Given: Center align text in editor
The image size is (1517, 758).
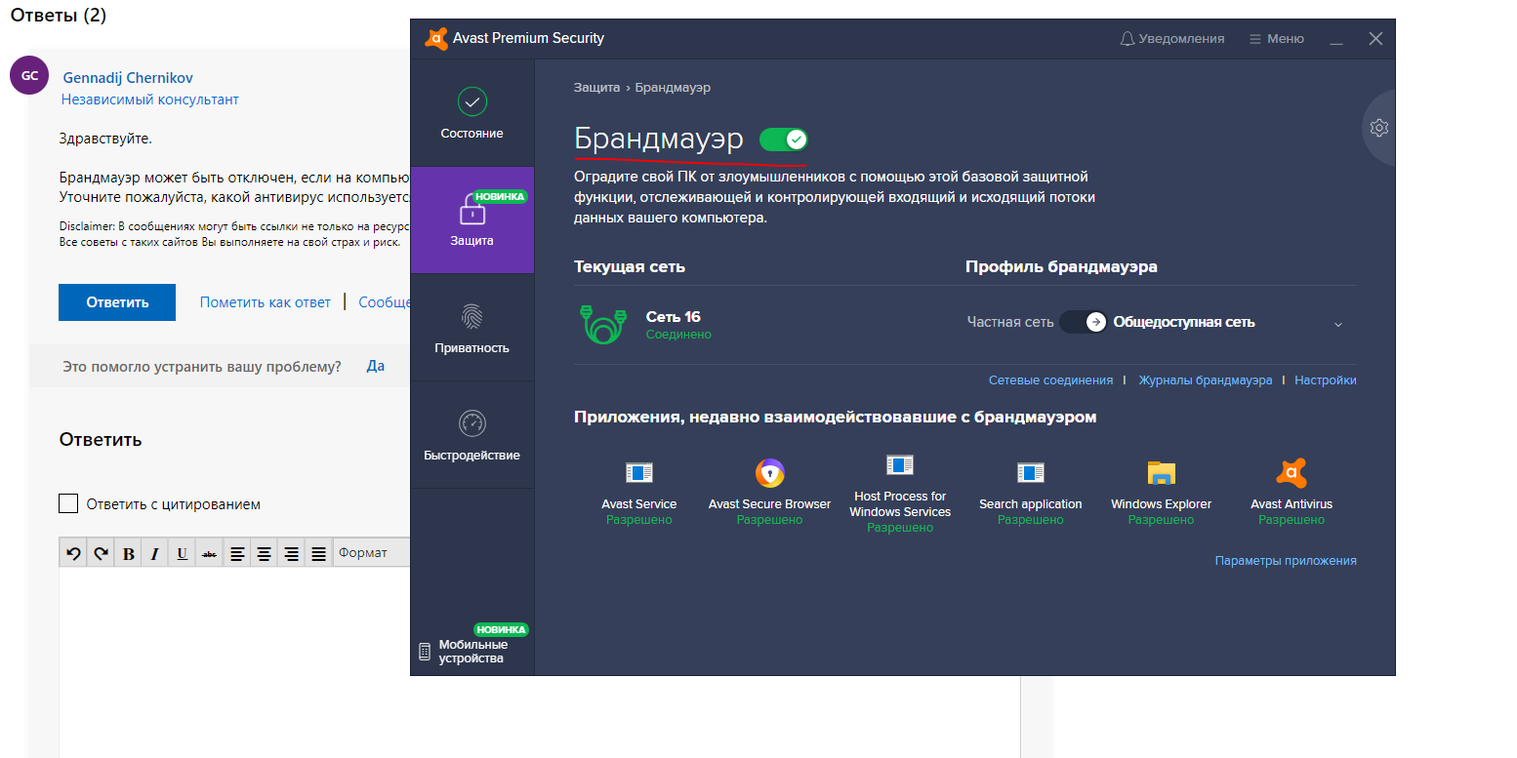Looking at the screenshot, I should 264,553.
